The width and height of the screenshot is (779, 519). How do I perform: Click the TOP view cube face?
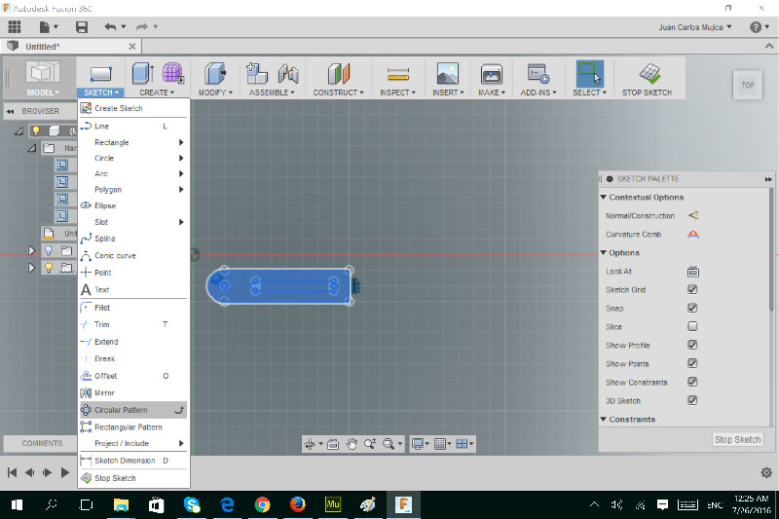(x=747, y=85)
